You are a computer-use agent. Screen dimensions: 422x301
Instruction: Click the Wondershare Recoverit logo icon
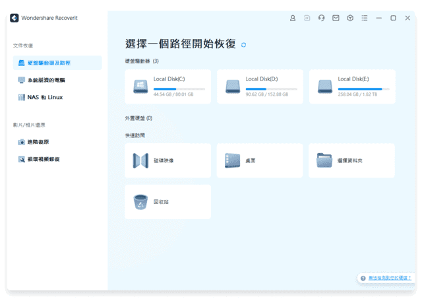coord(15,18)
